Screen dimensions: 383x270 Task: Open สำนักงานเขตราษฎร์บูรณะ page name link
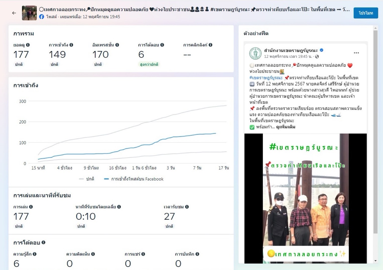click(x=291, y=50)
